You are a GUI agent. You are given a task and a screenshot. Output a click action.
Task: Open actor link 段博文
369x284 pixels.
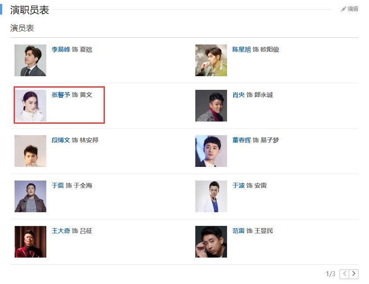click(61, 140)
